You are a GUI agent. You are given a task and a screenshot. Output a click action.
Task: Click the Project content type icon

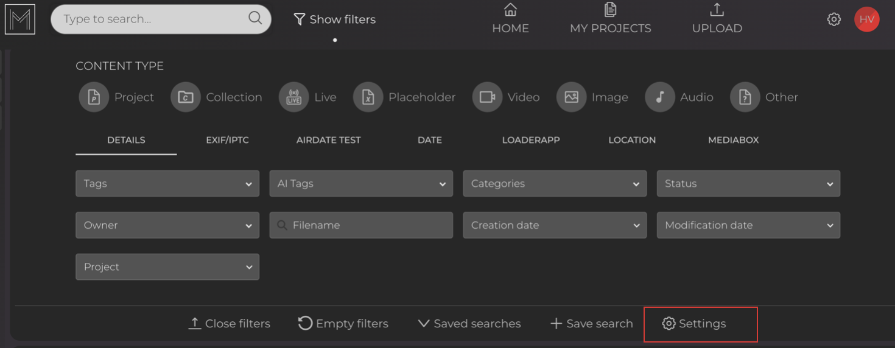tap(94, 97)
